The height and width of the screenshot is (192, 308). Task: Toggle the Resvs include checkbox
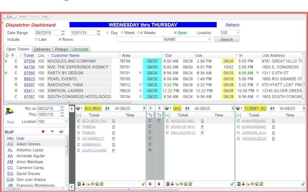pos(60,40)
